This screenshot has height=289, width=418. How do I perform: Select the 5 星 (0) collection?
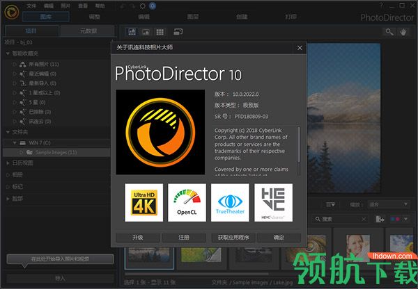pos(37,102)
